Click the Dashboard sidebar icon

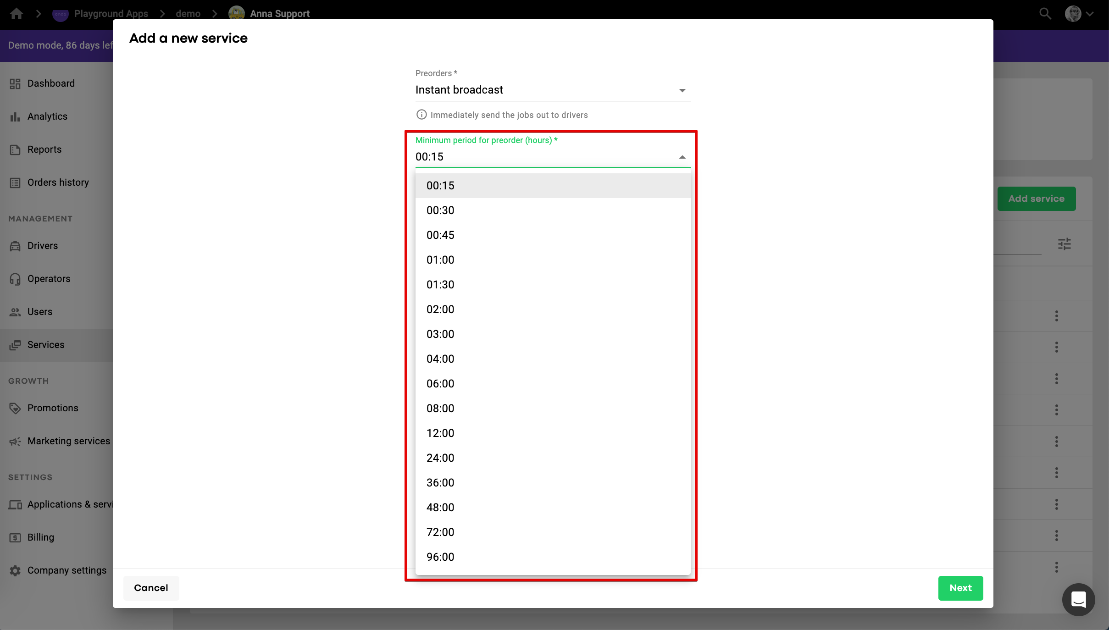click(x=15, y=83)
